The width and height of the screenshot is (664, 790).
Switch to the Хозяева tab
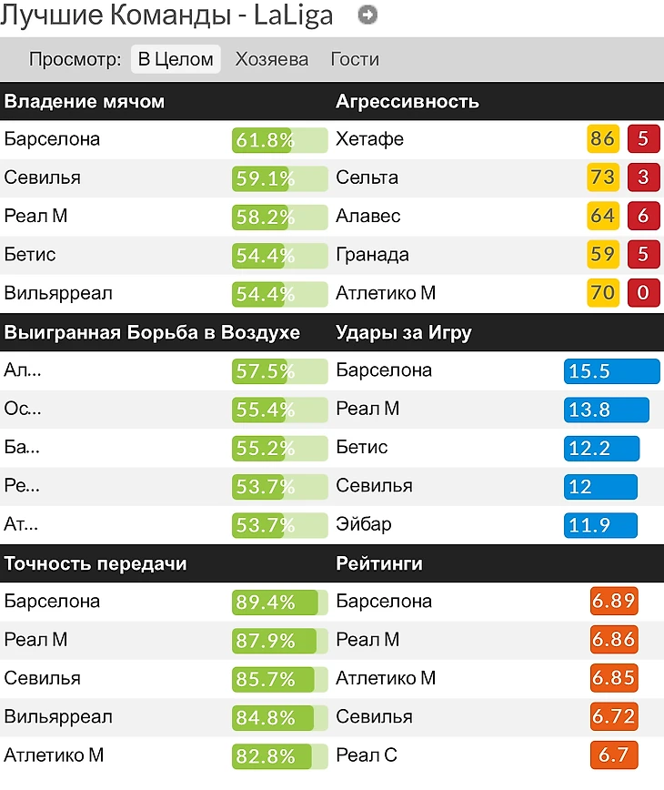pyautogui.click(x=272, y=60)
